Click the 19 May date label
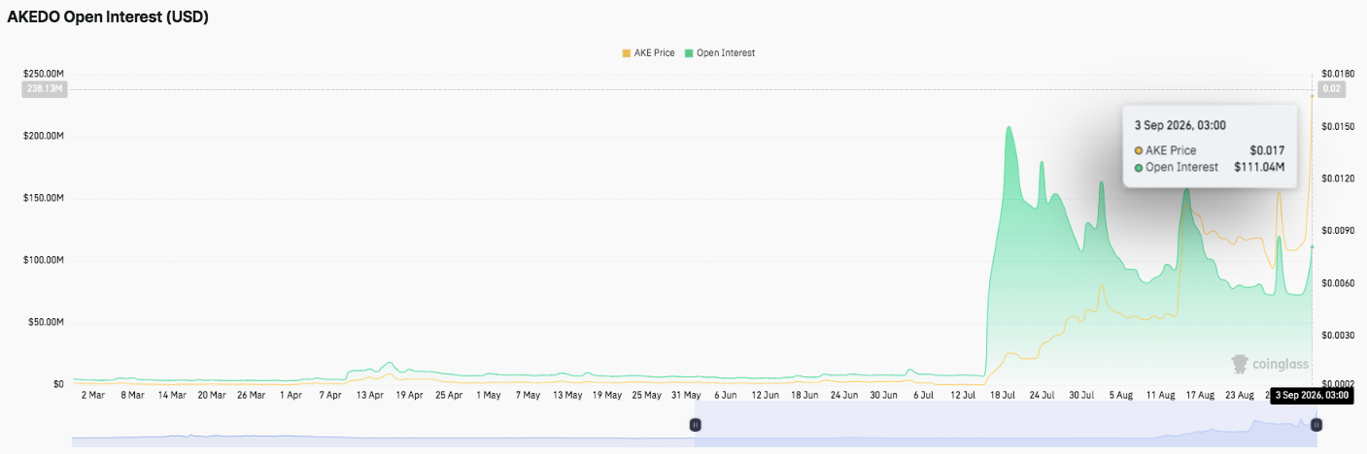Screen dimensions: 1367x454 (607, 395)
